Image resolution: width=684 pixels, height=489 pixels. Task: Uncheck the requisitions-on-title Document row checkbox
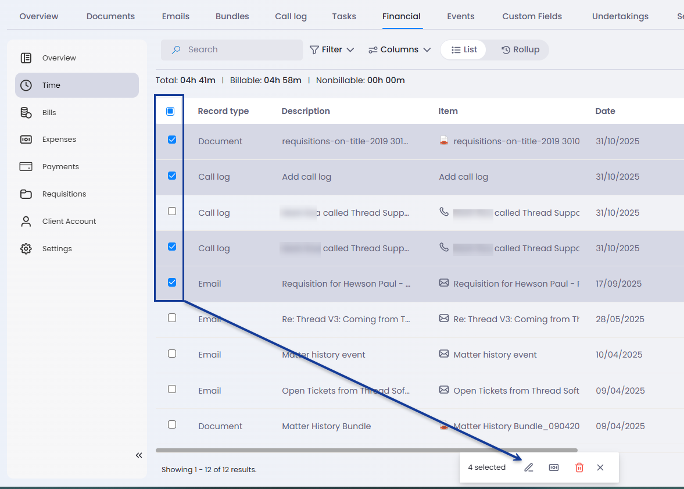click(x=172, y=140)
